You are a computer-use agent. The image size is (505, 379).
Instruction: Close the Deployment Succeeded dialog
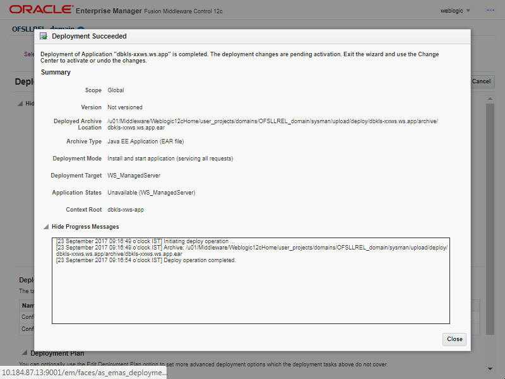pyautogui.click(x=454, y=339)
